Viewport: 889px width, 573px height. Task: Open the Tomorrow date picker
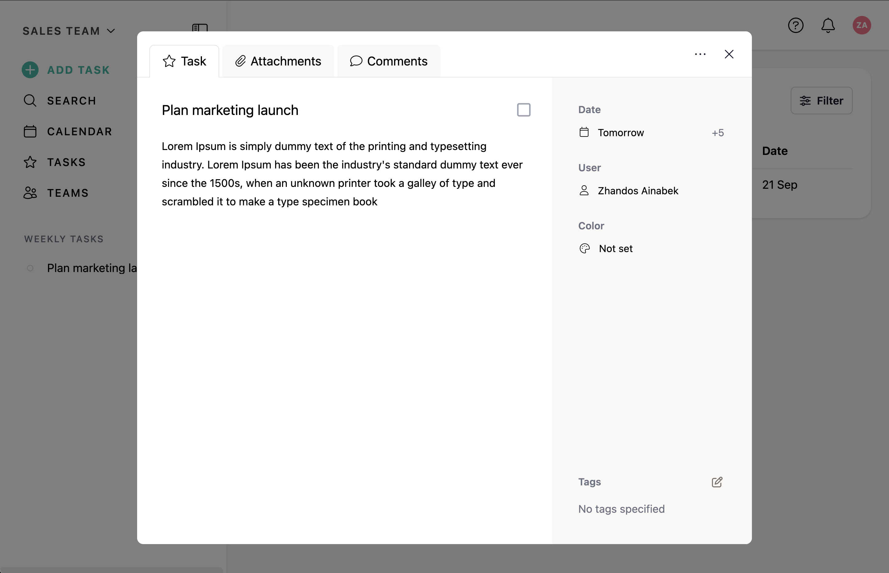(x=620, y=133)
